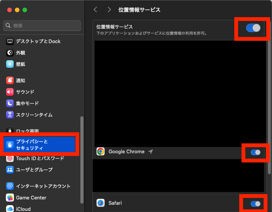Toggle Safari location access switch
This screenshot has height=212, width=272.
pos(255,204)
